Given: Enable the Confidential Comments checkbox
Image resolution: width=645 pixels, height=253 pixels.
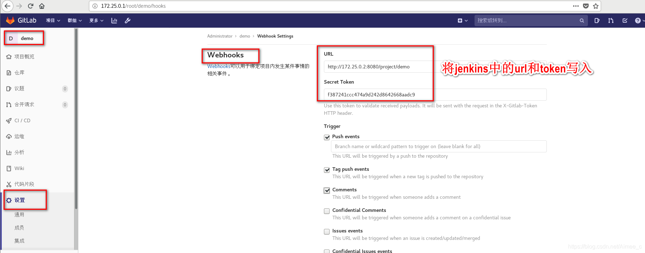Looking at the screenshot, I should click(x=327, y=211).
